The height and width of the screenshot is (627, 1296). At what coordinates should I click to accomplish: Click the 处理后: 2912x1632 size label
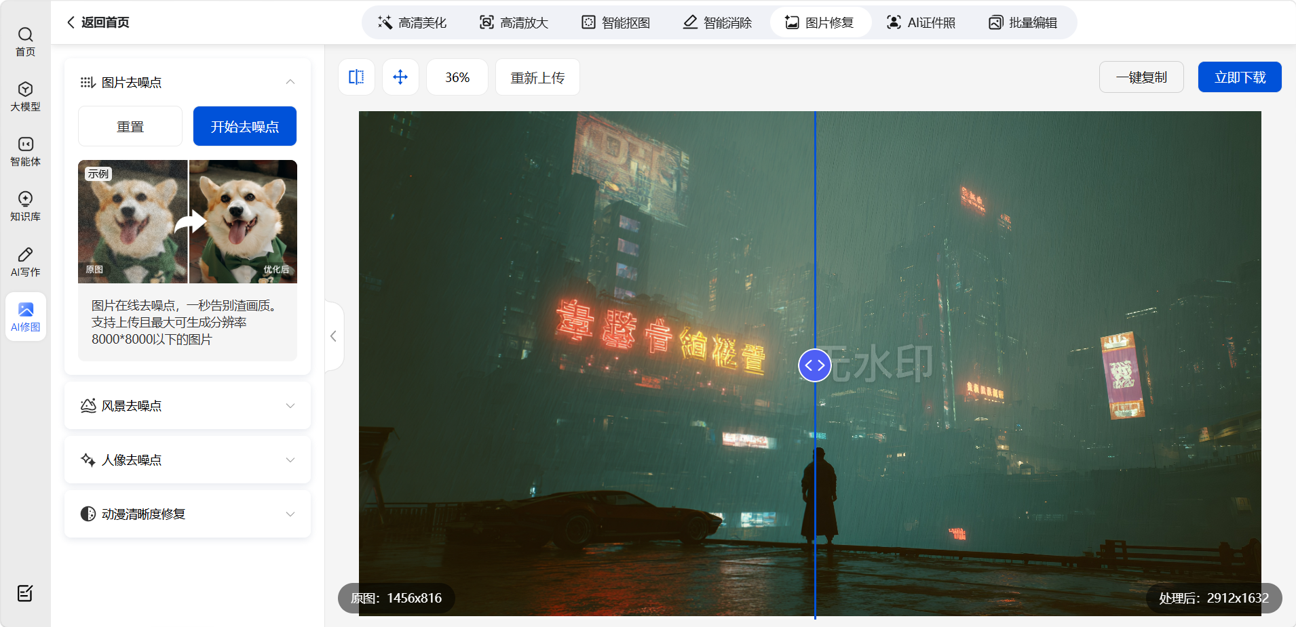coord(1214,598)
